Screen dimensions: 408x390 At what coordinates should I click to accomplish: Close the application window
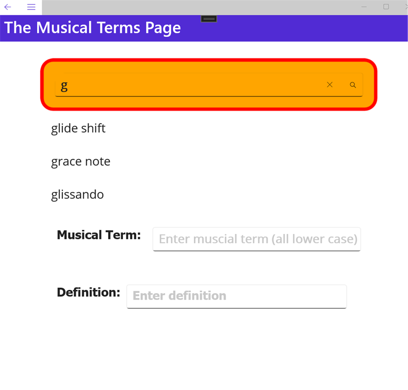[405, 7]
